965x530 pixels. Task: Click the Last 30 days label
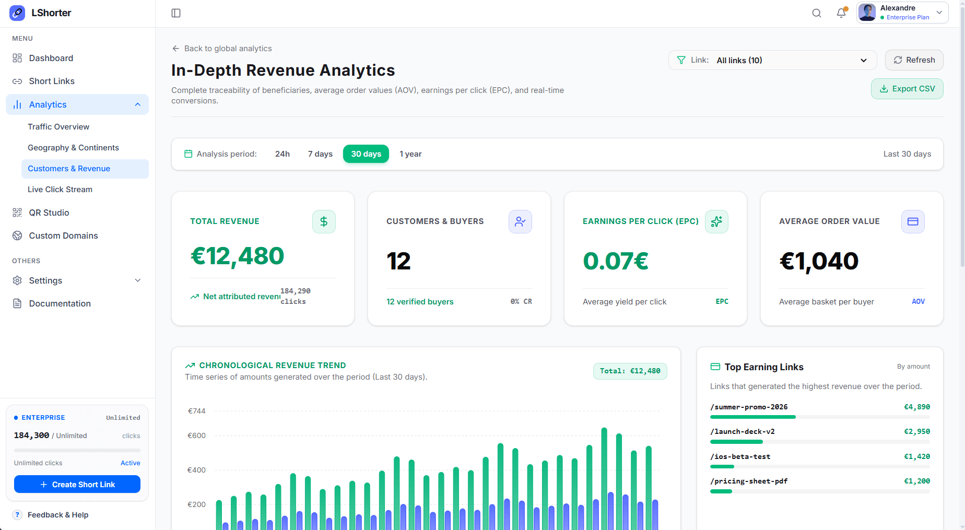pyautogui.click(x=907, y=154)
